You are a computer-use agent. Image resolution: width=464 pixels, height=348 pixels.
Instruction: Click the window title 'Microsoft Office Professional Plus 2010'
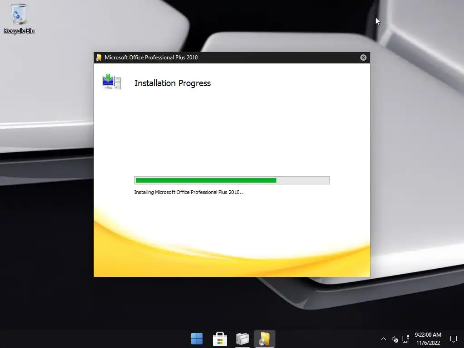click(151, 58)
